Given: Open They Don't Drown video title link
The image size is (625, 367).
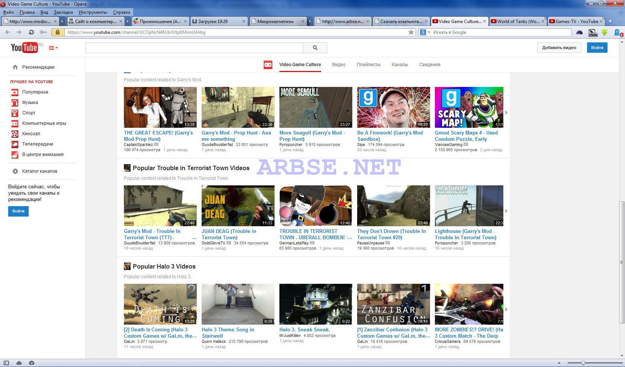Looking at the screenshot, I should (391, 234).
